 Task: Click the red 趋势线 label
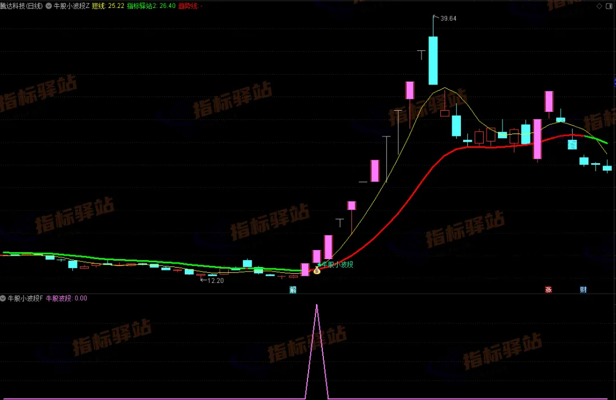pos(190,6)
